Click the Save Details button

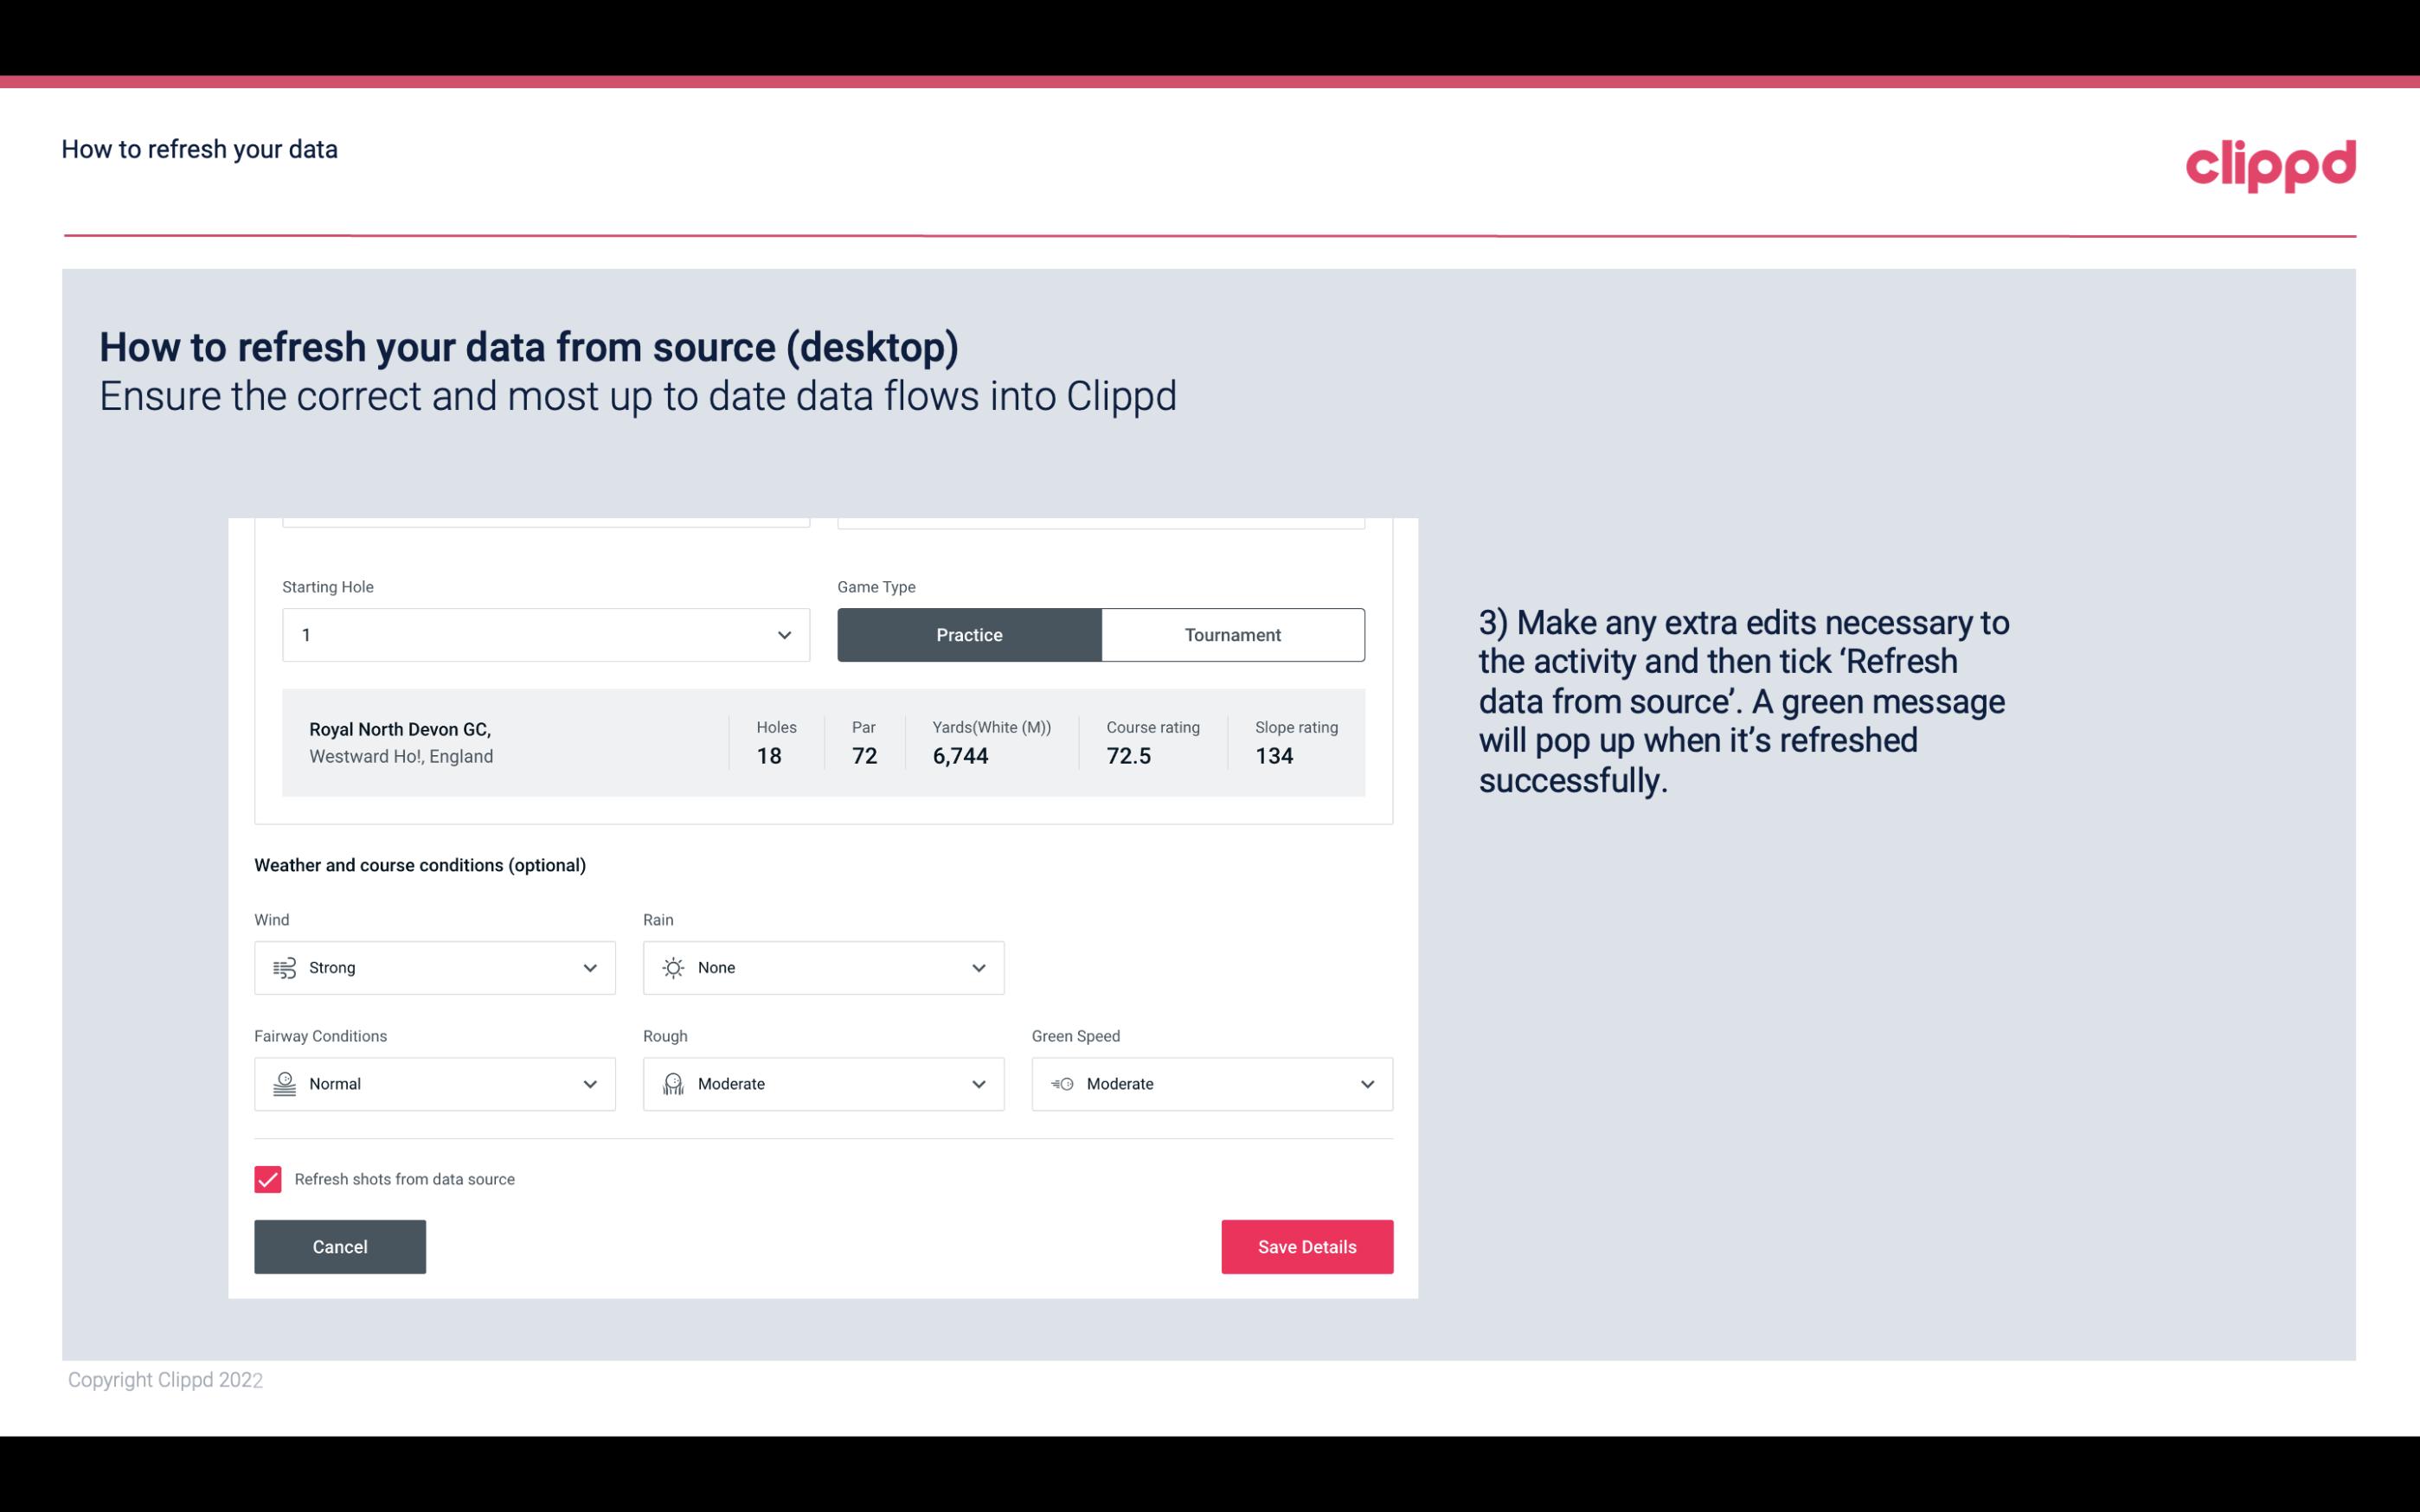click(x=1306, y=1246)
